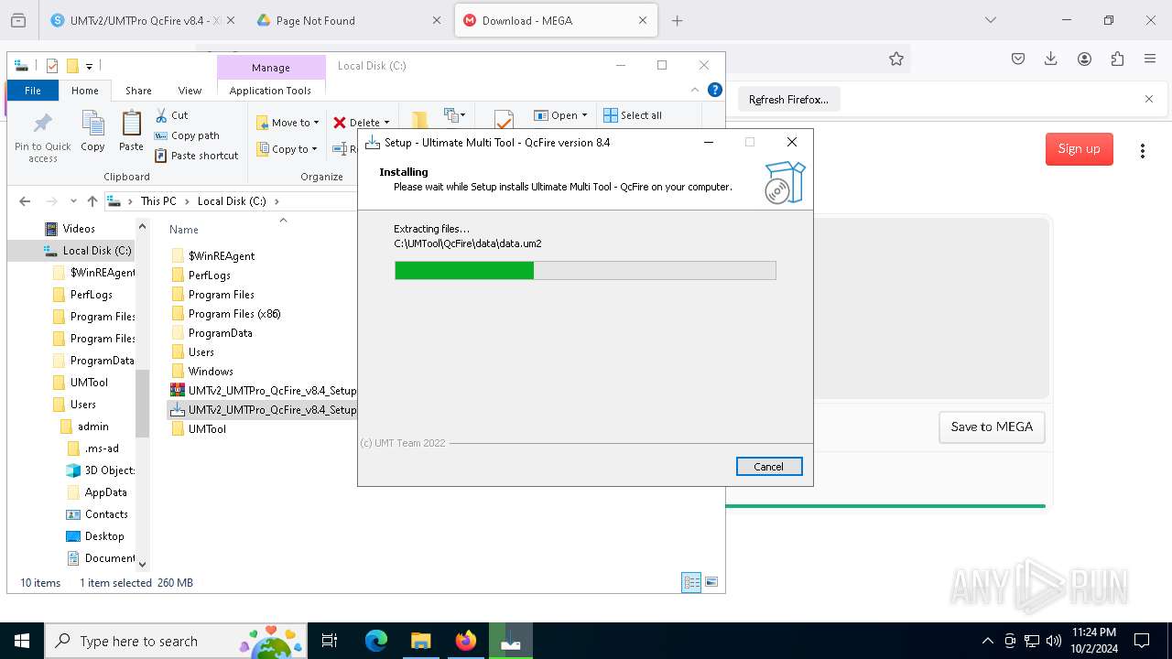This screenshot has height=659, width=1172.
Task: Open File Explorer taskbar icon
Action: (421, 641)
